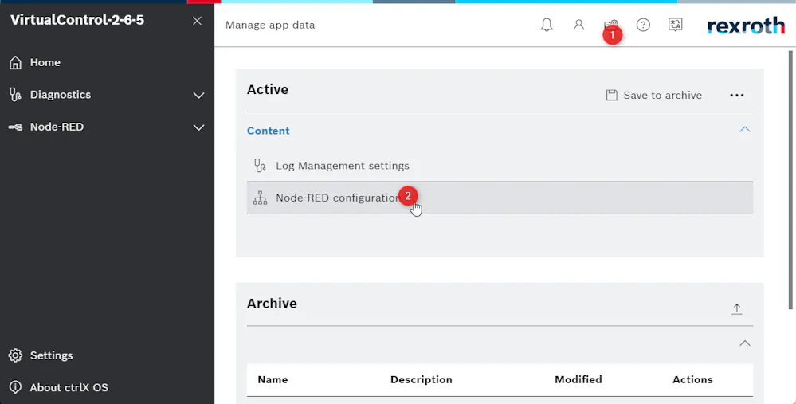Viewport: 796px width, 404px height.
Task: Click the VirtualControl-2-6-5 title
Action: coord(77,20)
